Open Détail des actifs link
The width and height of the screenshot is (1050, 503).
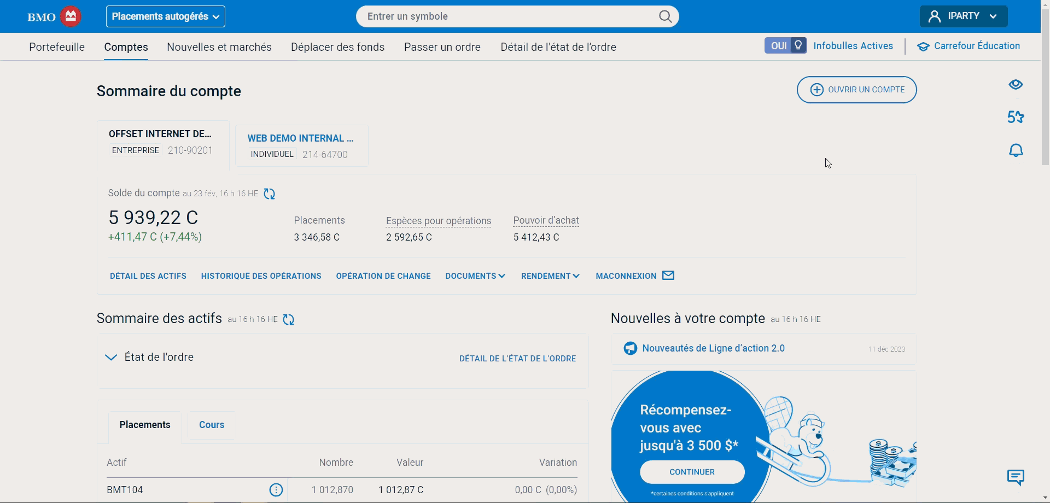coord(148,276)
